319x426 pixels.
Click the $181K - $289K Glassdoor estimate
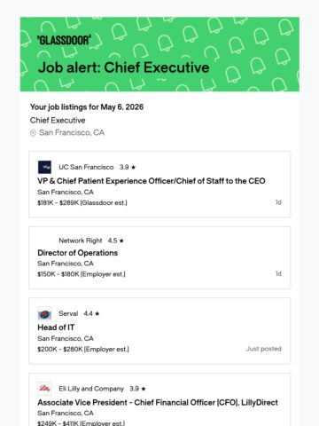(82, 203)
